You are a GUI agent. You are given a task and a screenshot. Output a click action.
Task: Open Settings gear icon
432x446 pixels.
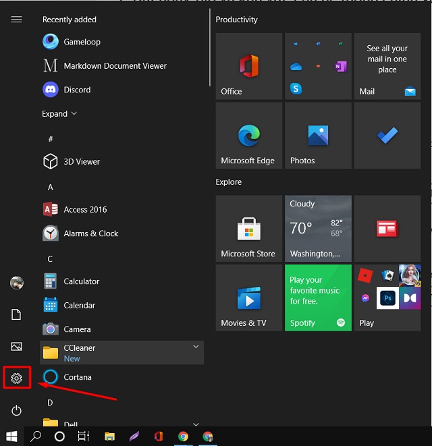pos(16,379)
